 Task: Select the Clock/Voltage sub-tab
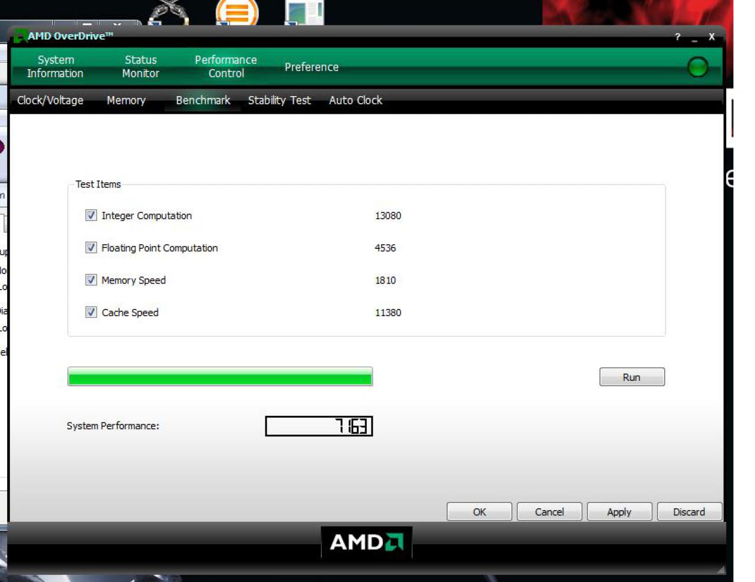50,100
